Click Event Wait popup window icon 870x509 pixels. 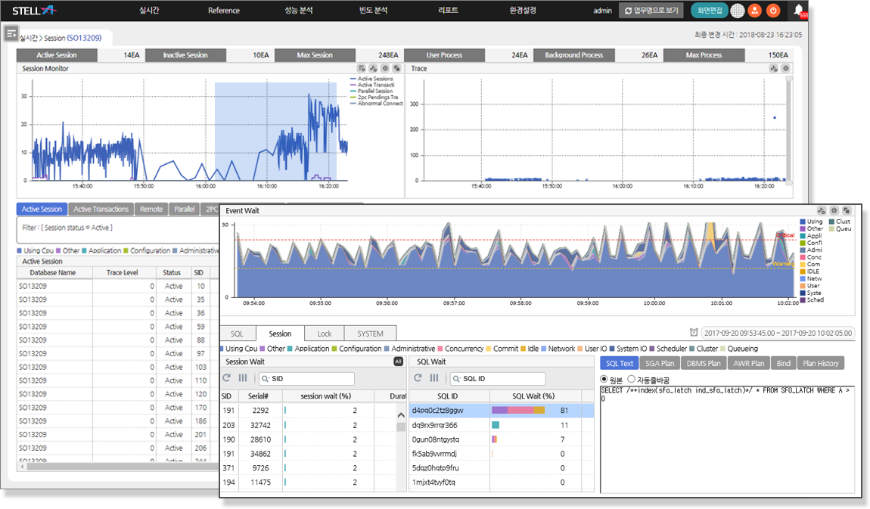coord(847,211)
